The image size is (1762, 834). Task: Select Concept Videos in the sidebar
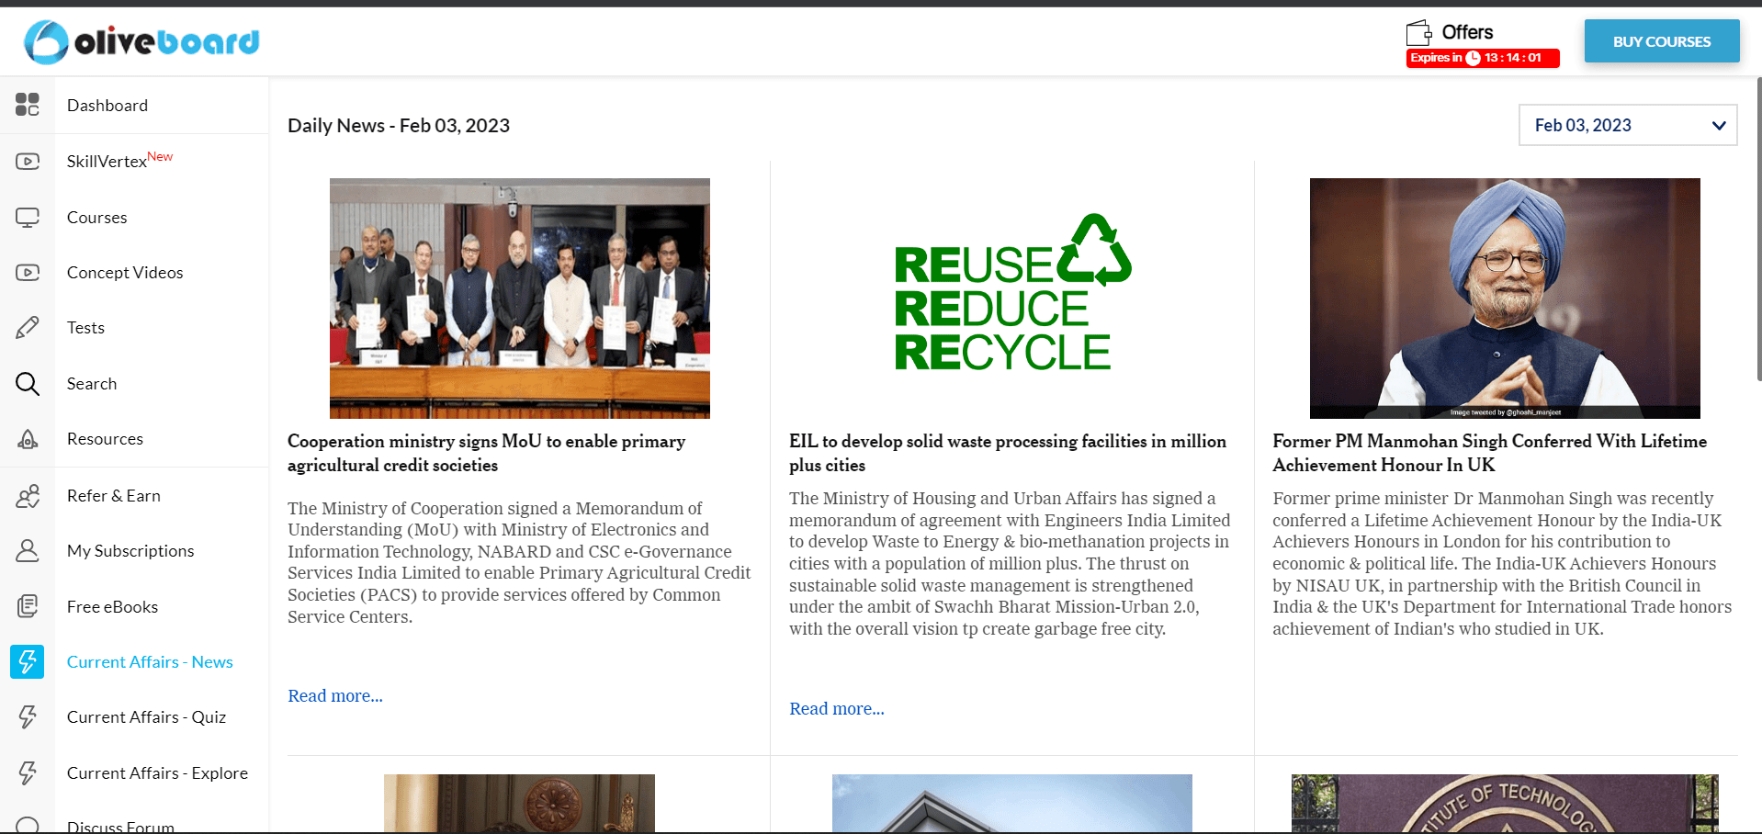point(125,273)
